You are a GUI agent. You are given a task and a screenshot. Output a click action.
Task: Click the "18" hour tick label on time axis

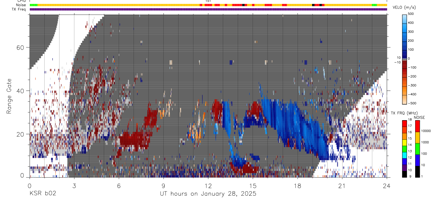298,186
